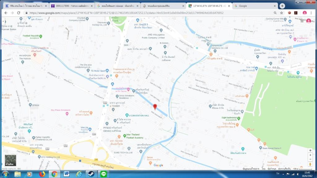This screenshot has height=178, width=317.
Task: Launch Firefox from the taskbar
Action: [x=42, y=174]
